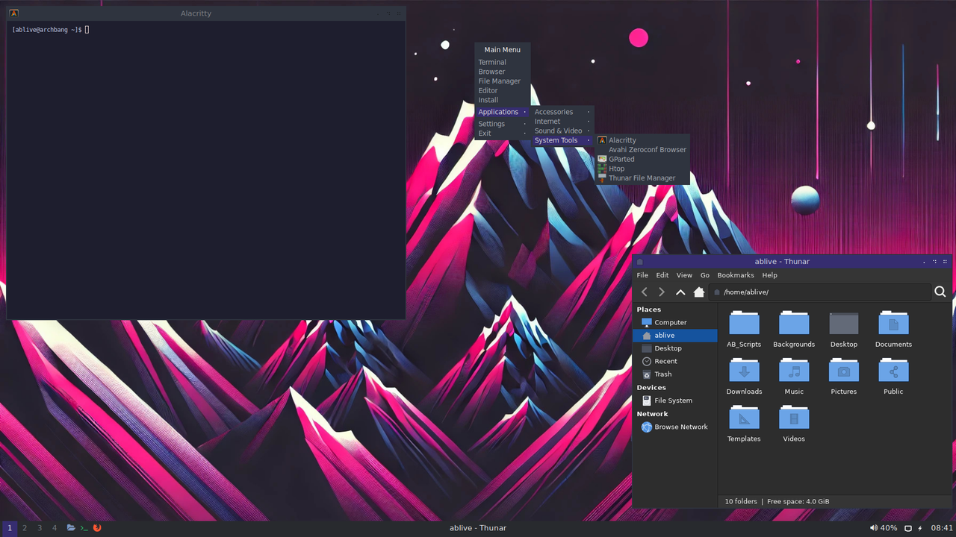
Task: Expand Settings submenu in Main Menu
Action: (502, 124)
